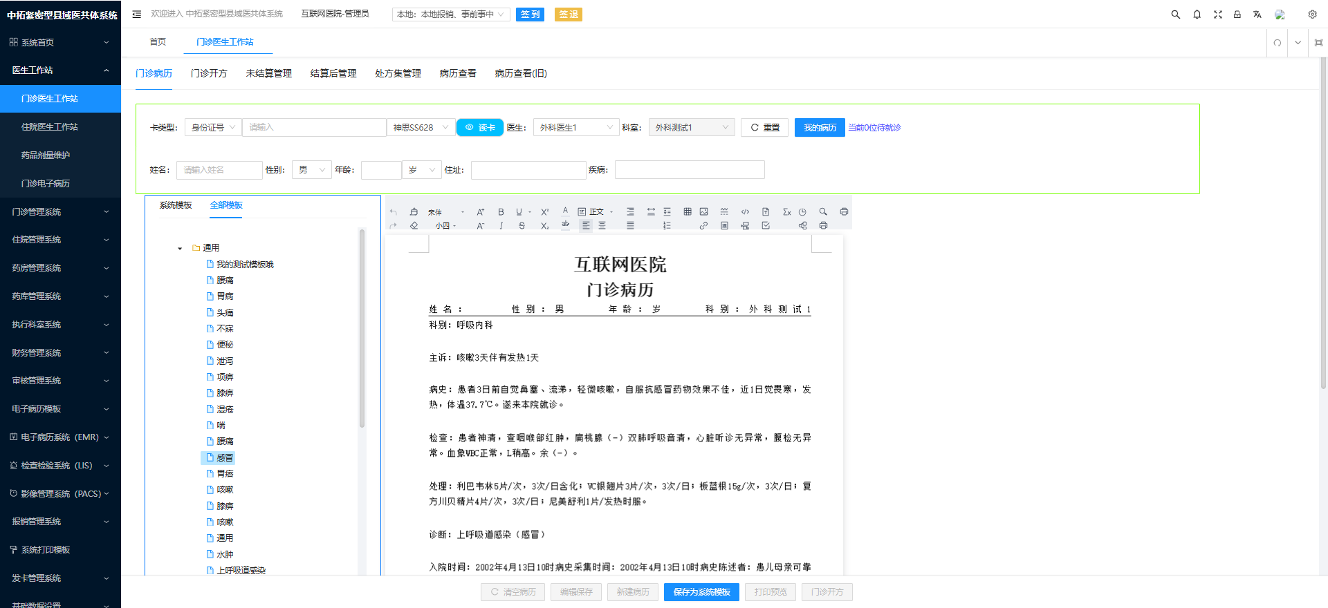Toggle fullscreen mode icon in header

click(1217, 15)
